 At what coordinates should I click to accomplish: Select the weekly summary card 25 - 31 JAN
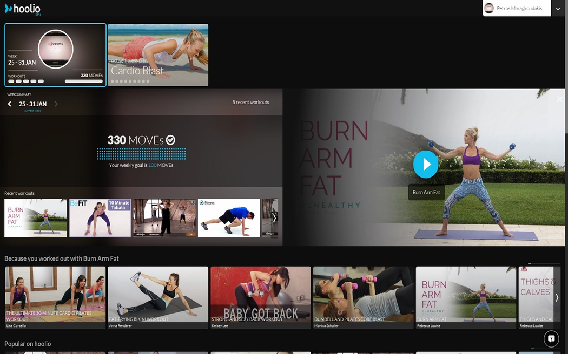[x=55, y=55]
